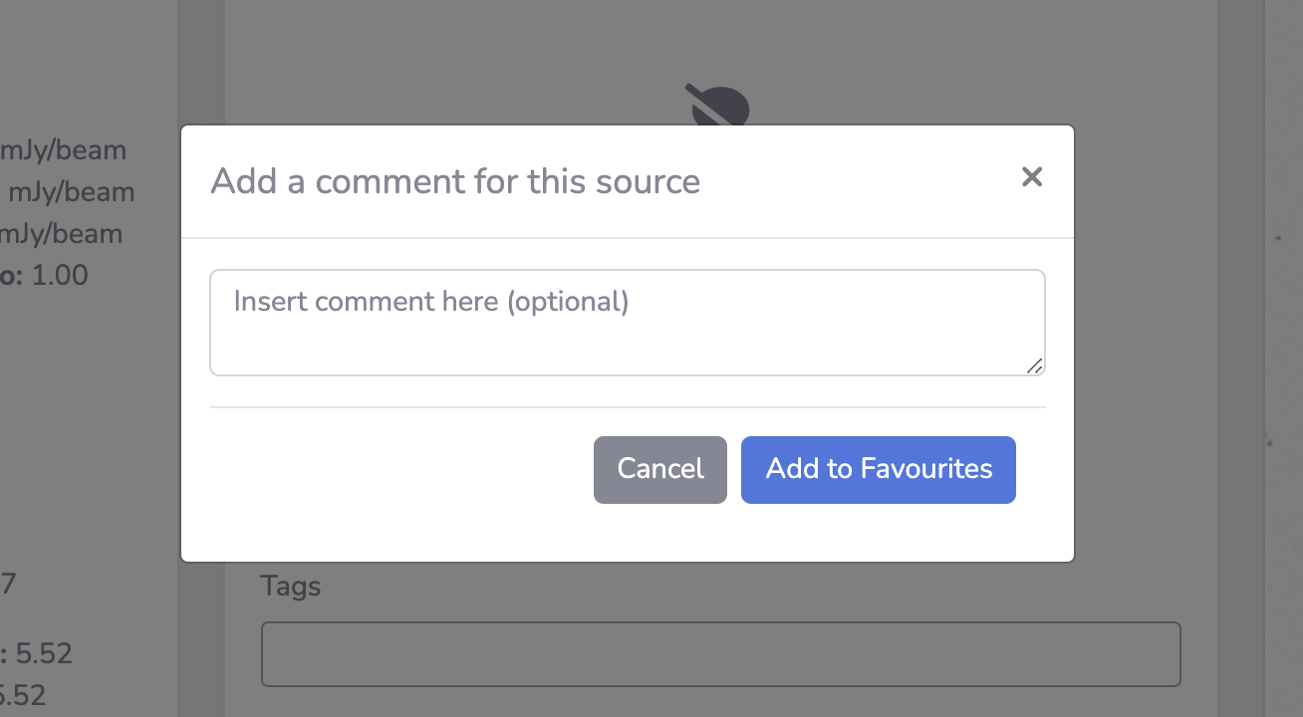Close the comment dialog with the X icon
Viewport: 1303px width, 717px height.
click(x=1032, y=177)
